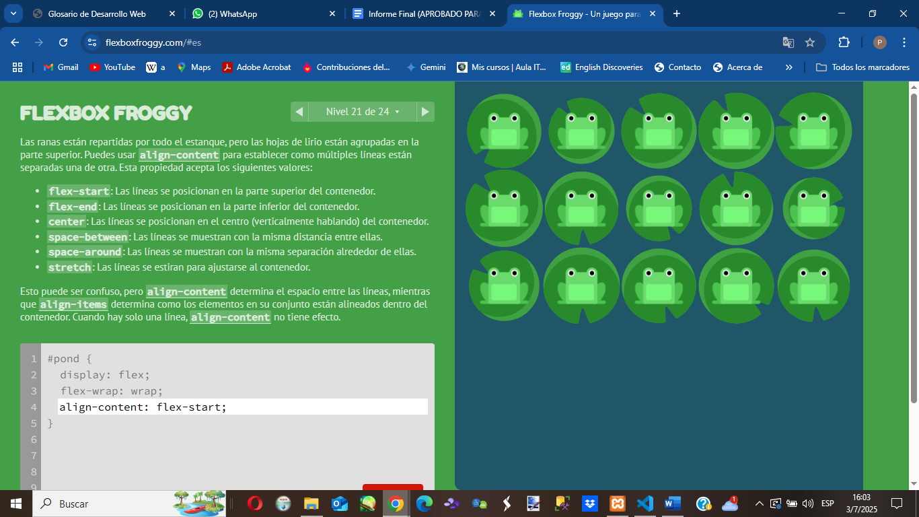Select the Flexbox Froggy tab

pyautogui.click(x=584, y=13)
